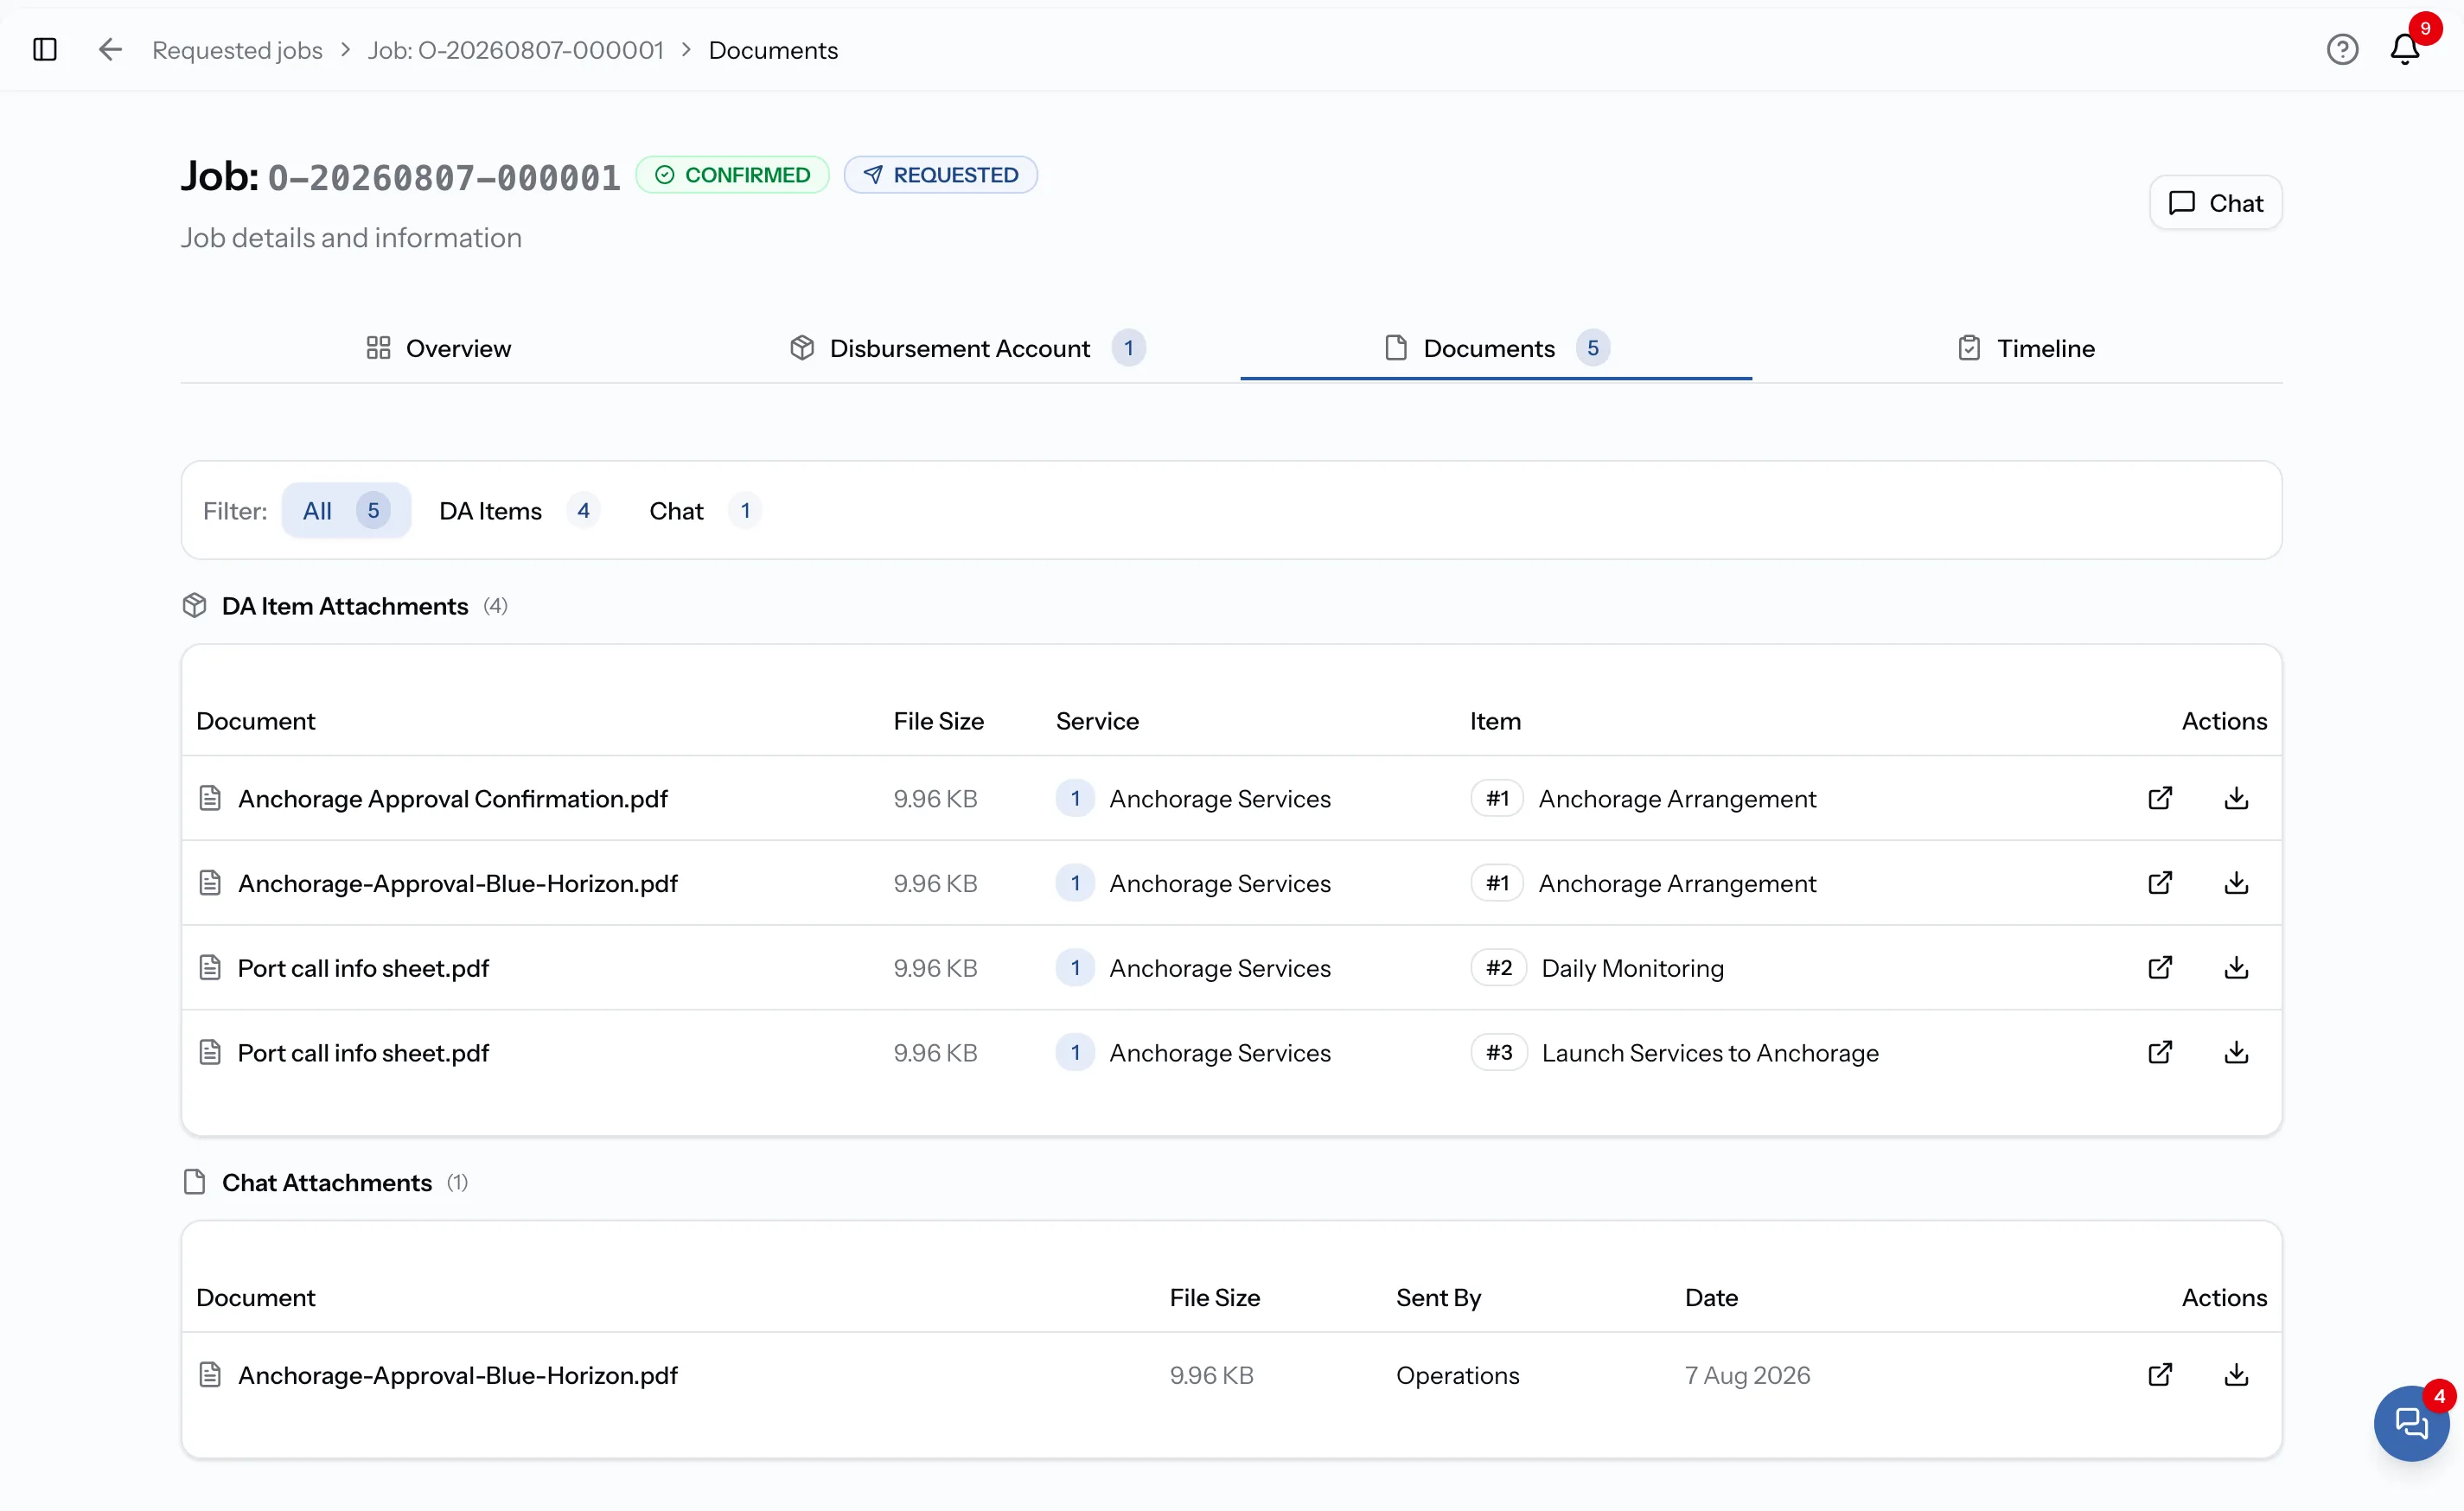Click Port call info sheet.pdf for Launch Services

click(363, 1052)
